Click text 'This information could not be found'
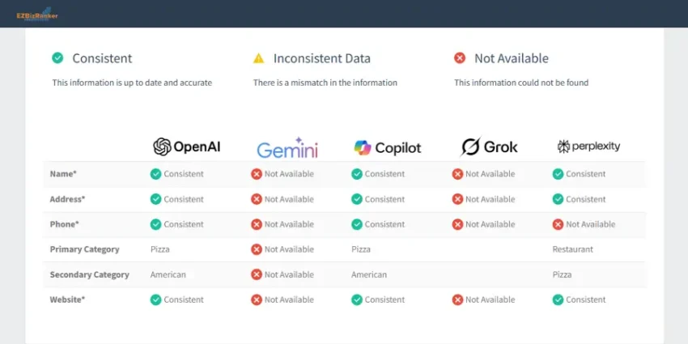 [521, 83]
